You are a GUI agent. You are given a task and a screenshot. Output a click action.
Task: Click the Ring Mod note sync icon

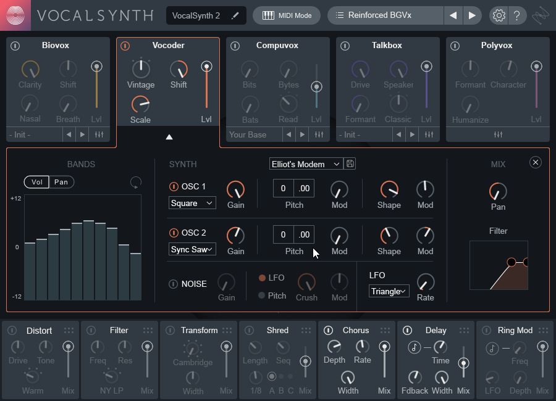click(492, 348)
